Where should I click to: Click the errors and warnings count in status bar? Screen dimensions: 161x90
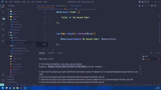[x=23, y=85]
